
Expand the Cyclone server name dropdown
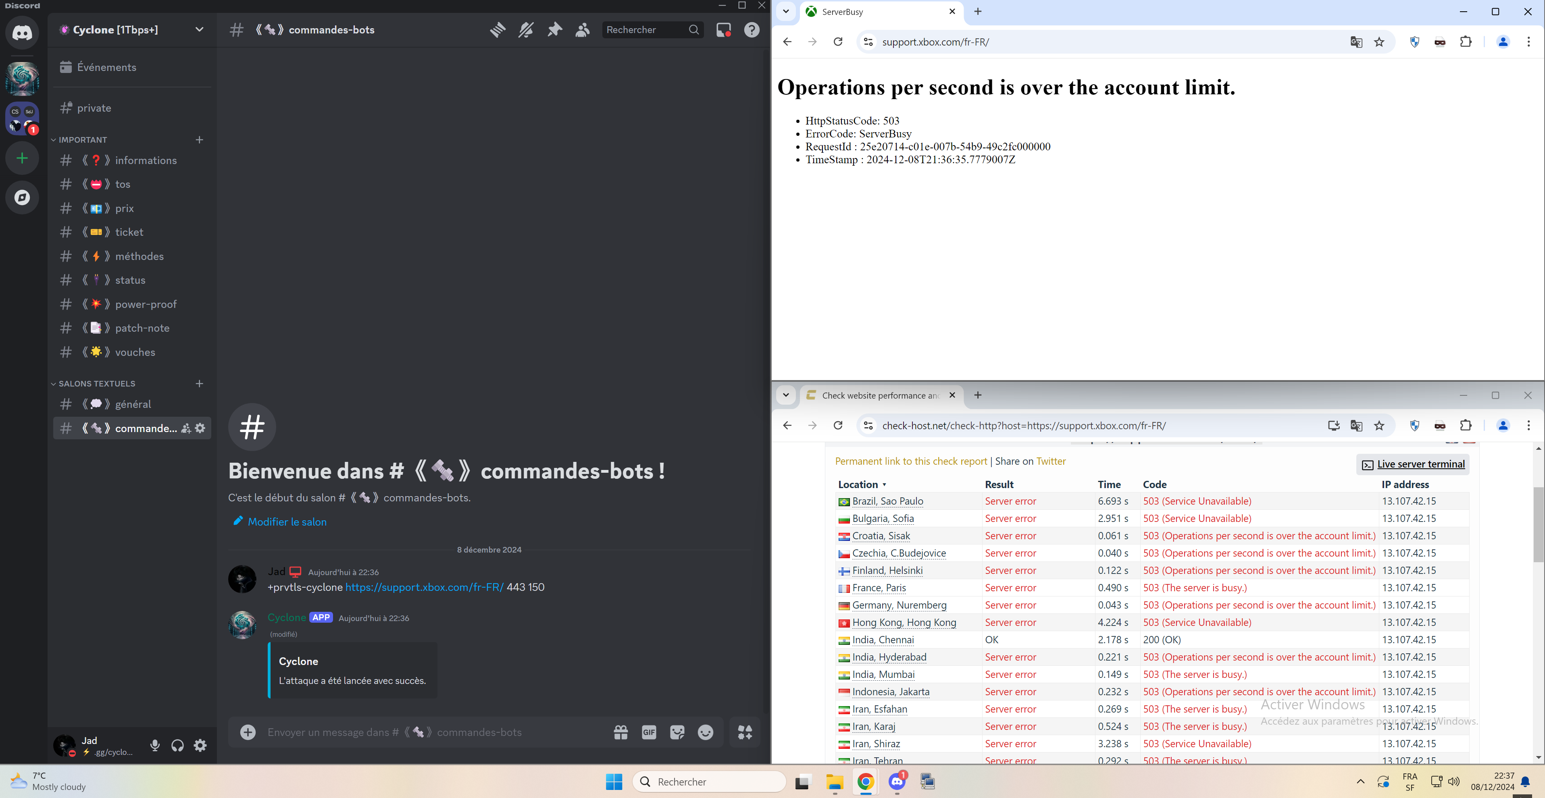(199, 30)
